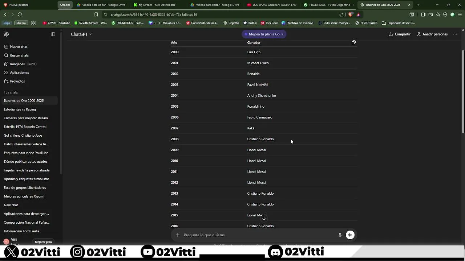Open the Convertidor de imá... bookmark
Screen dimensions: 465x261
[202, 23]
